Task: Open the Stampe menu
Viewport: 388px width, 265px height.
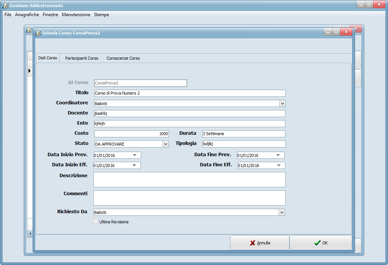Action: [x=101, y=15]
